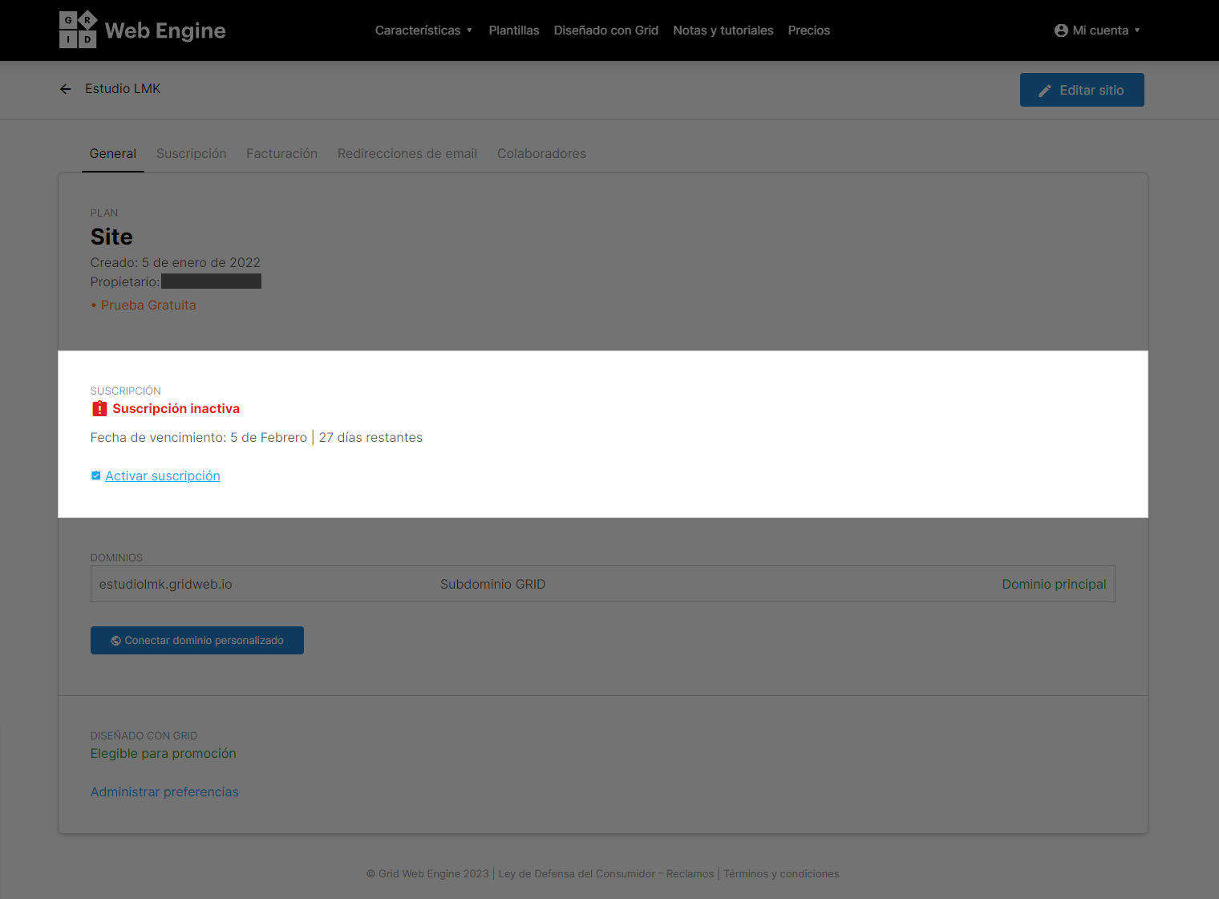Click the GRID Web Engine logo
Viewport: 1219px width, 899px height.
click(x=143, y=30)
